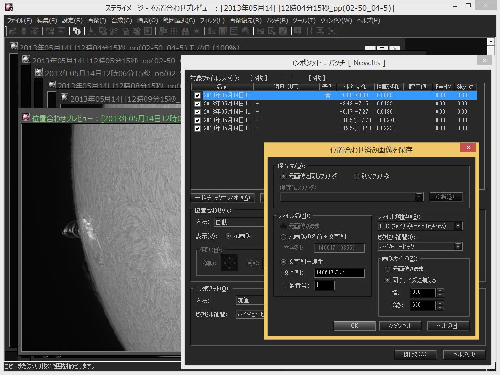This screenshot has height=375, width=500.
Task: Increase the 高さ value with the up arrow
Action: pyautogui.click(x=440, y=303)
